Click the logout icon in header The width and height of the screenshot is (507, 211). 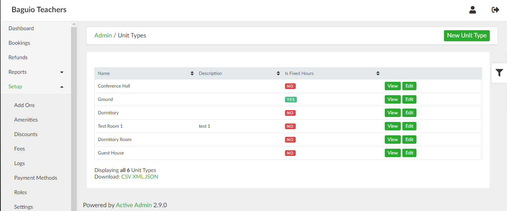[x=495, y=10]
